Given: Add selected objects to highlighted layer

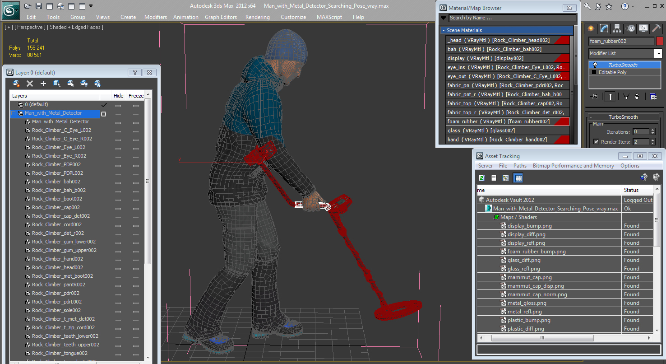Looking at the screenshot, I should pyautogui.click(x=43, y=84).
